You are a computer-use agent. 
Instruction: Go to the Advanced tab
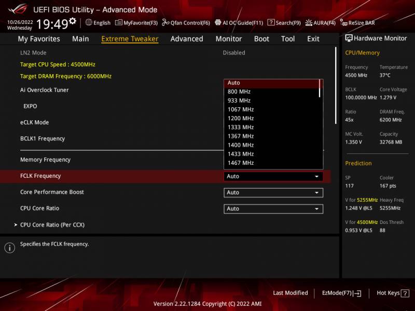pyautogui.click(x=187, y=39)
